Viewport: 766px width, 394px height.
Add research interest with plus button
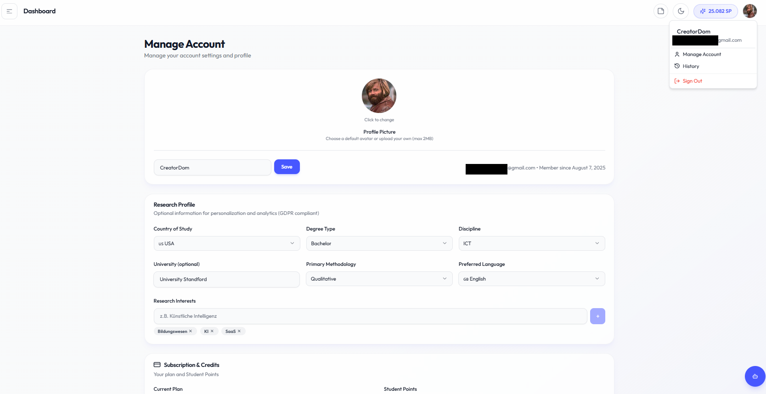597,316
